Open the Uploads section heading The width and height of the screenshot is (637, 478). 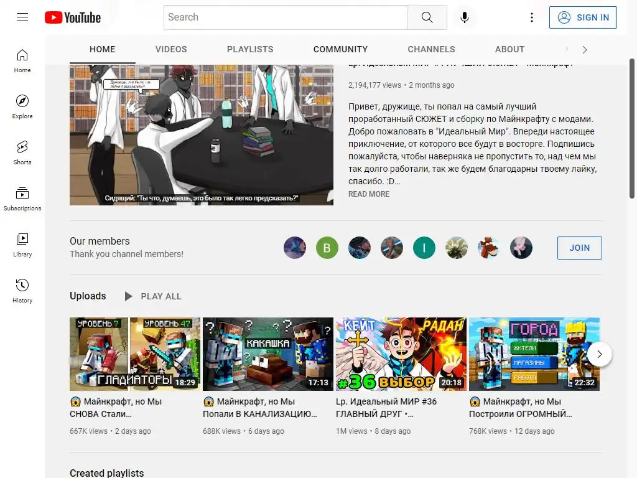(88, 296)
